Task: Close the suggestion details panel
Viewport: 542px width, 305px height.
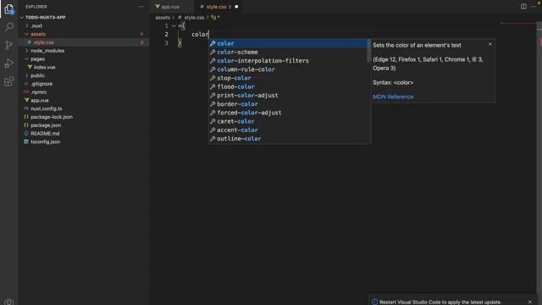Action: [490, 44]
